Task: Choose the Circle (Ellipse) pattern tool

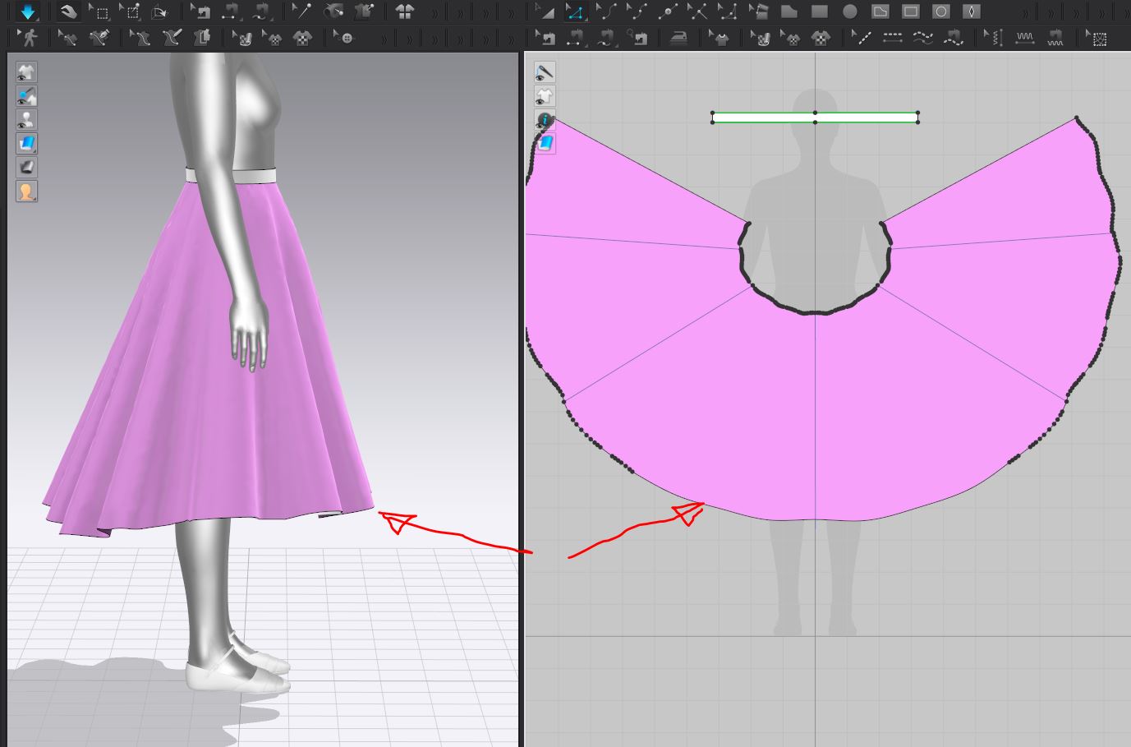Action: click(850, 12)
